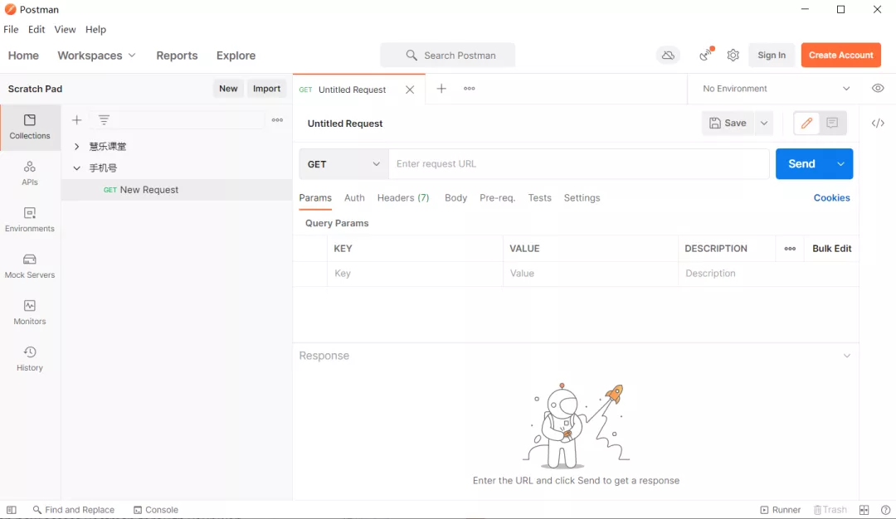The height and width of the screenshot is (519, 896).
Task: Open the Cookies link
Action: click(x=831, y=197)
